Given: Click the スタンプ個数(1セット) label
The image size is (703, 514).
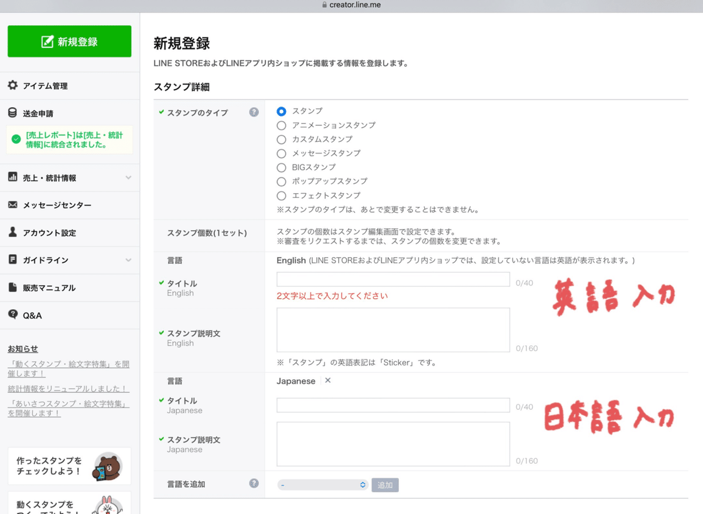Looking at the screenshot, I should [x=207, y=233].
